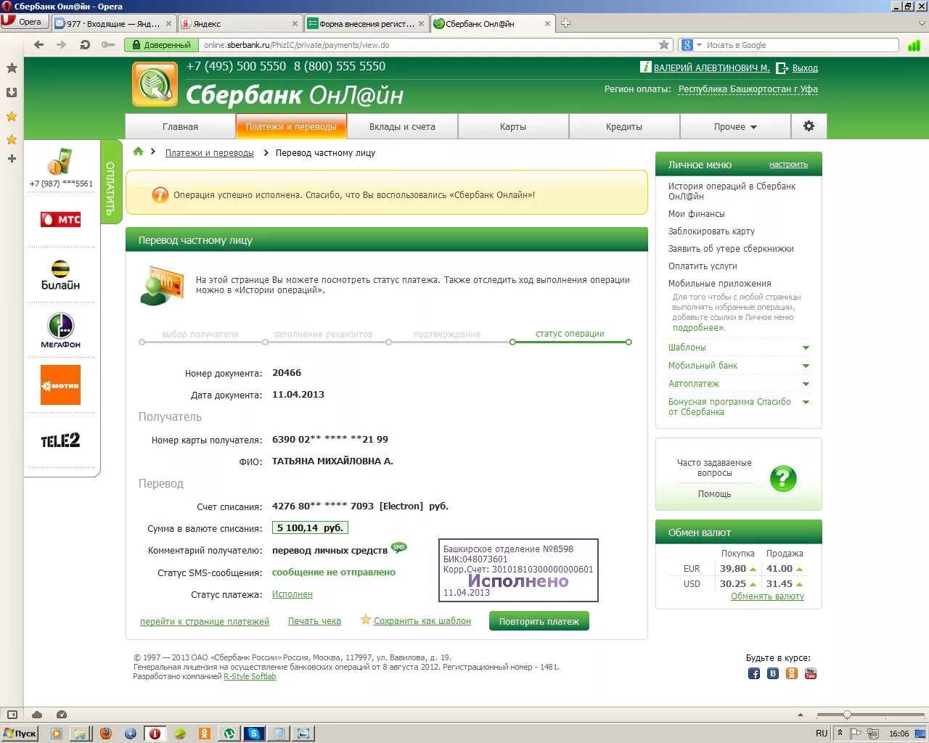Click the Opera Link cloud icon
The width and height of the screenshot is (929, 743).
point(37,715)
